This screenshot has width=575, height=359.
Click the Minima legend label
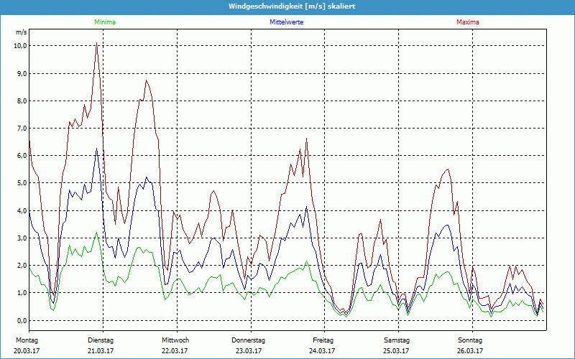(105, 22)
